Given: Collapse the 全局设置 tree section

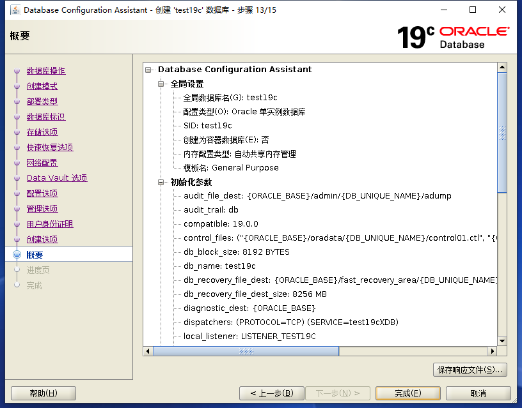Looking at the screenshot, I should (161, 84).
